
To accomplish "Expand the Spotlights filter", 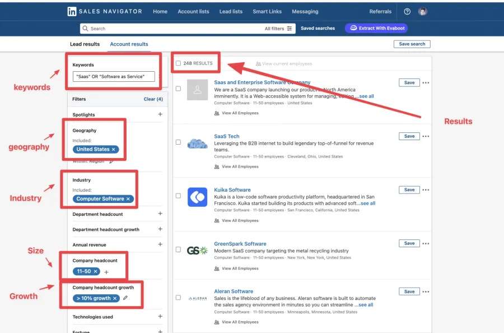I will pos(160,115).
